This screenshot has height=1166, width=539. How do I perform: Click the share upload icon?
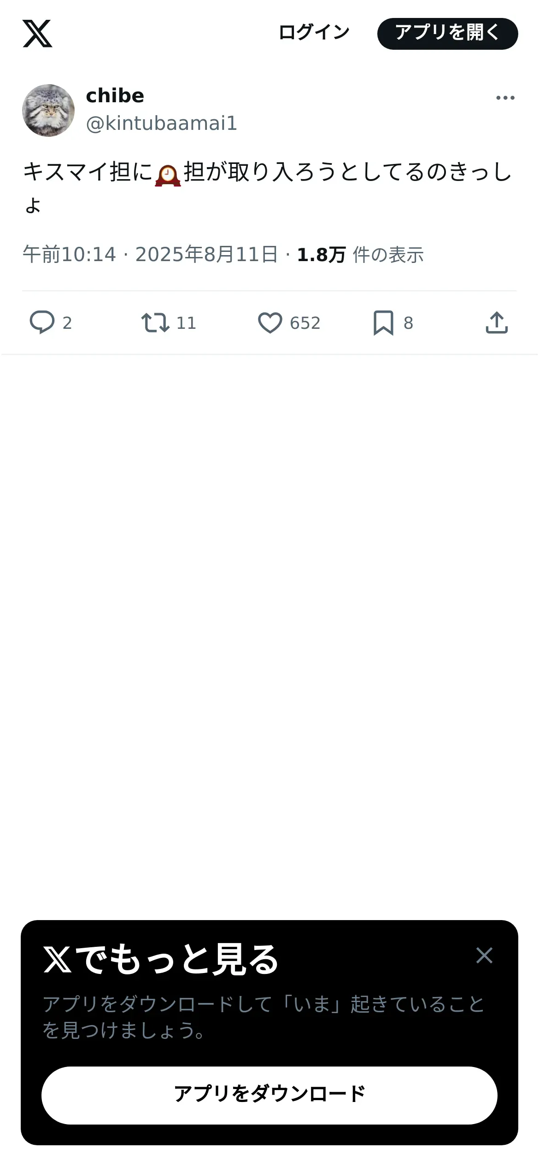(x=497, y=322)
